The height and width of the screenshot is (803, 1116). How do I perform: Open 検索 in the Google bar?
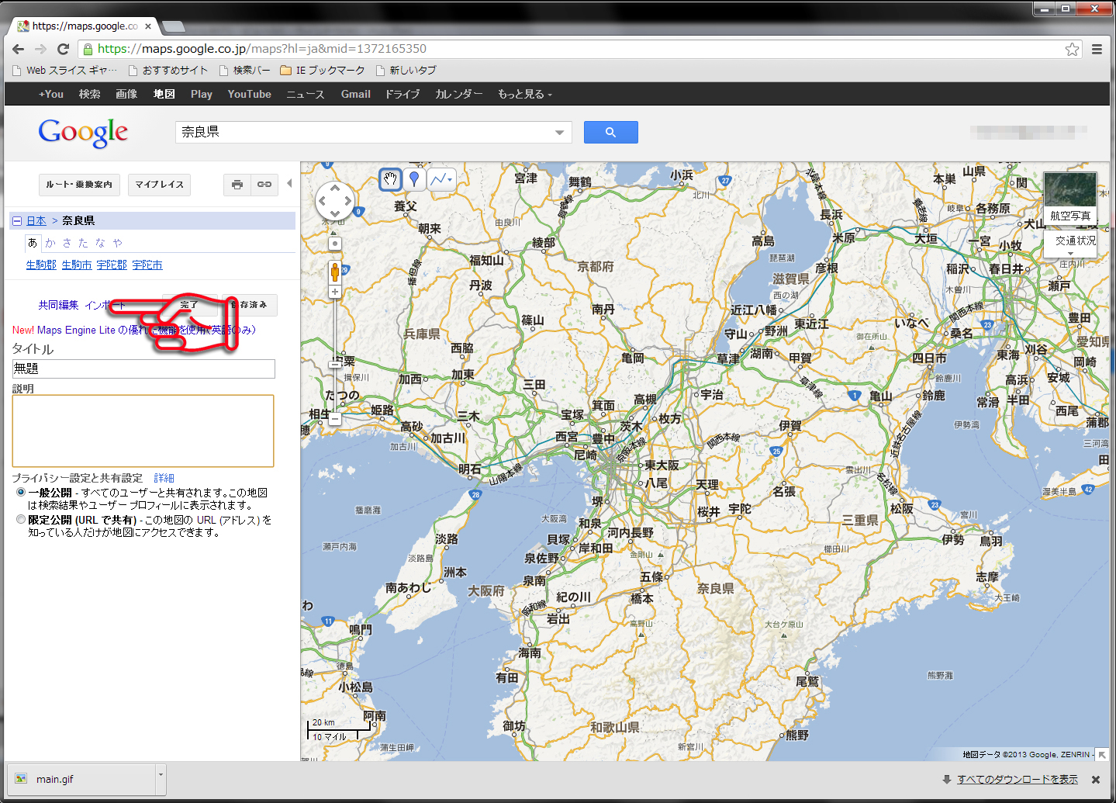90,95
